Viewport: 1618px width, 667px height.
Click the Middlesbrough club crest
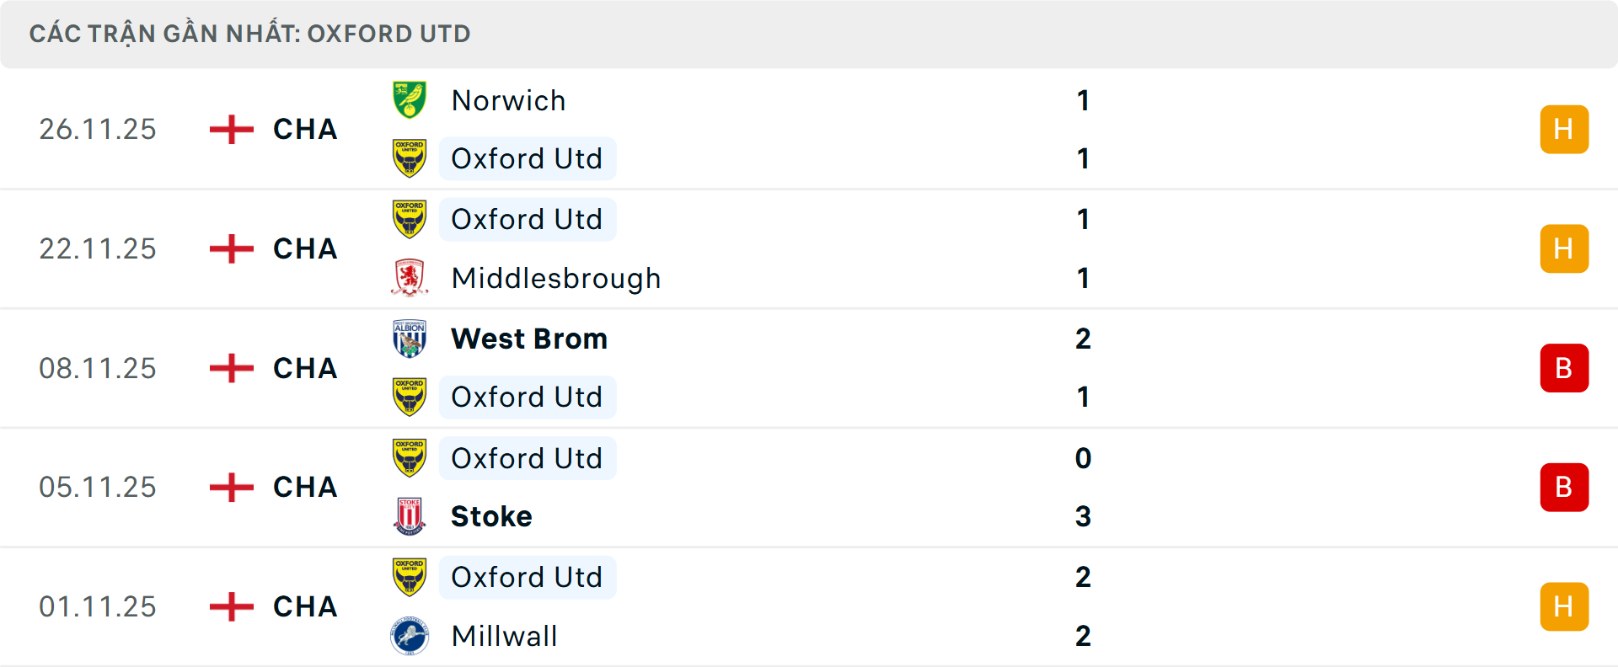coord(410,278)
